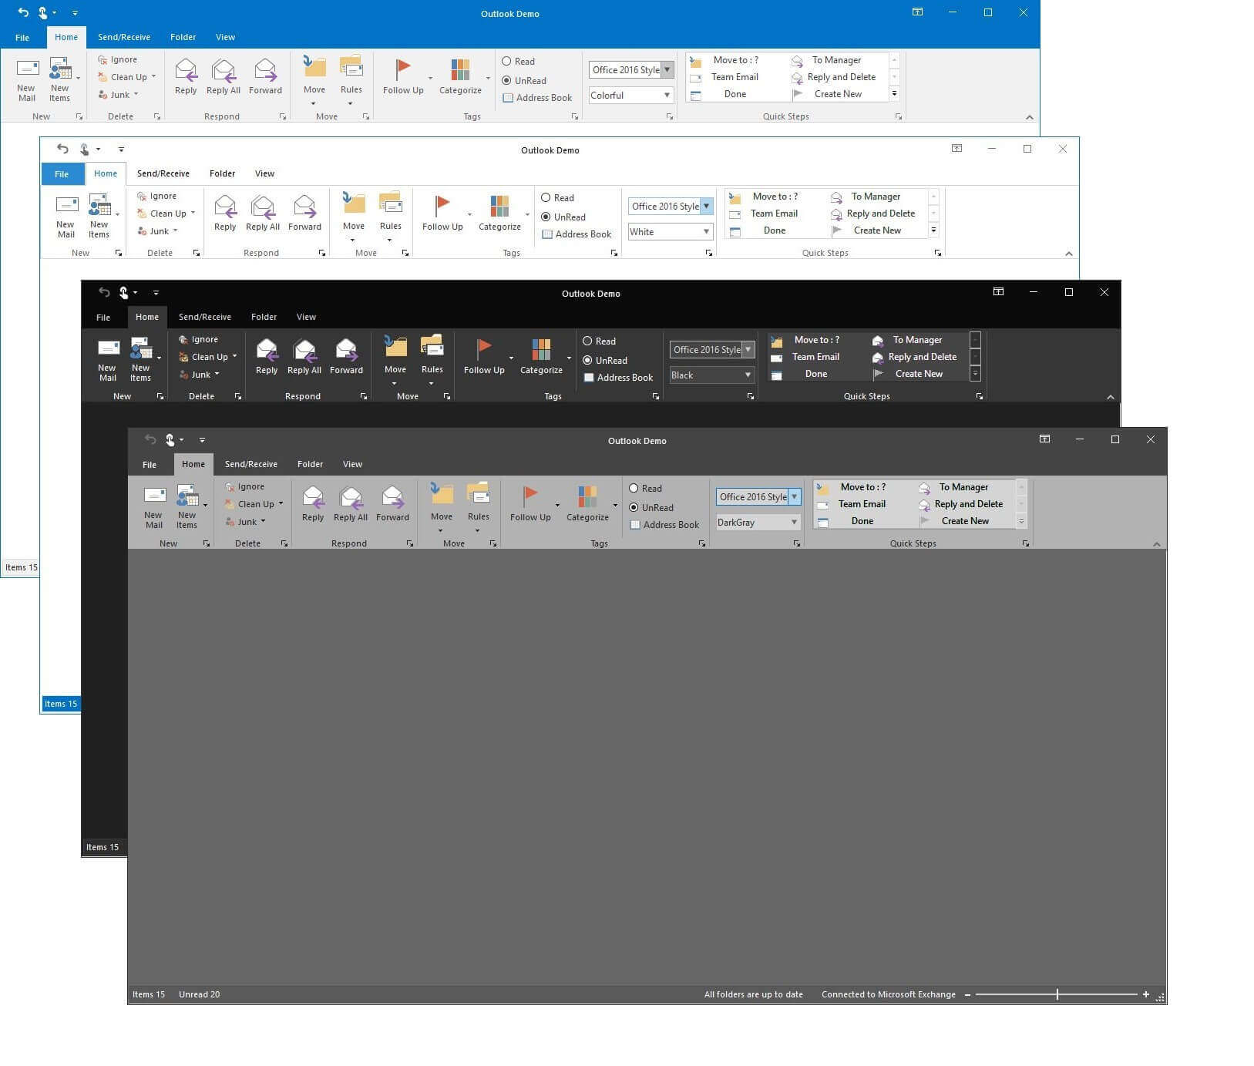Image resolution: width=1254 pixels, height=1066 pixels.
Task: Click Categorize in the Black window
Action: (541, 358)
